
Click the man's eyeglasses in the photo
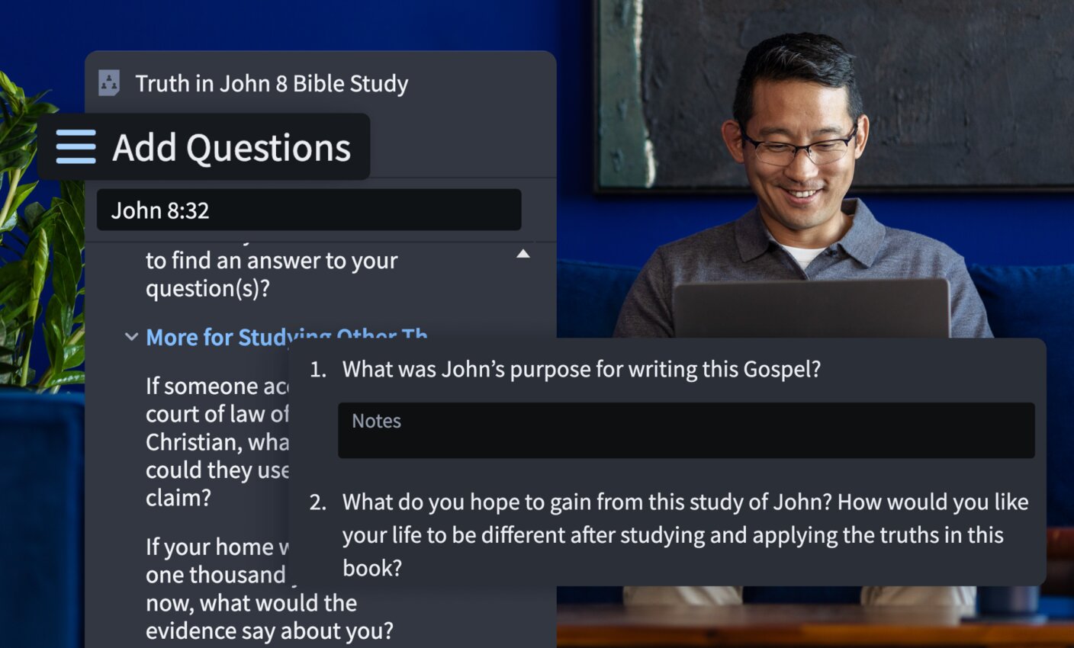[x=798, y=149]
